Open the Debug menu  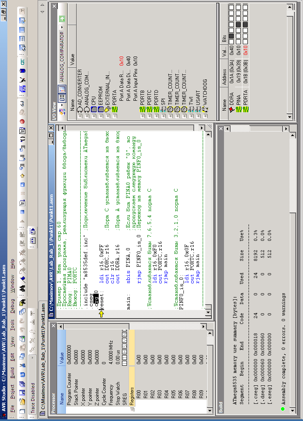(x=12, y=306)
